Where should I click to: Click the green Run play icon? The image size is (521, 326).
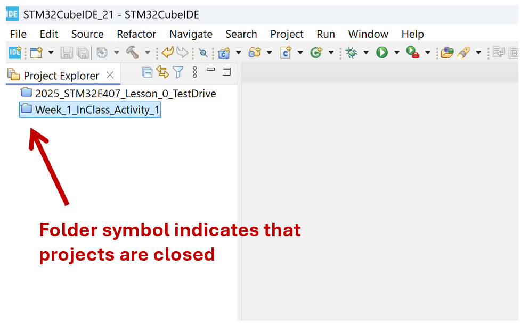click(382, 53)
